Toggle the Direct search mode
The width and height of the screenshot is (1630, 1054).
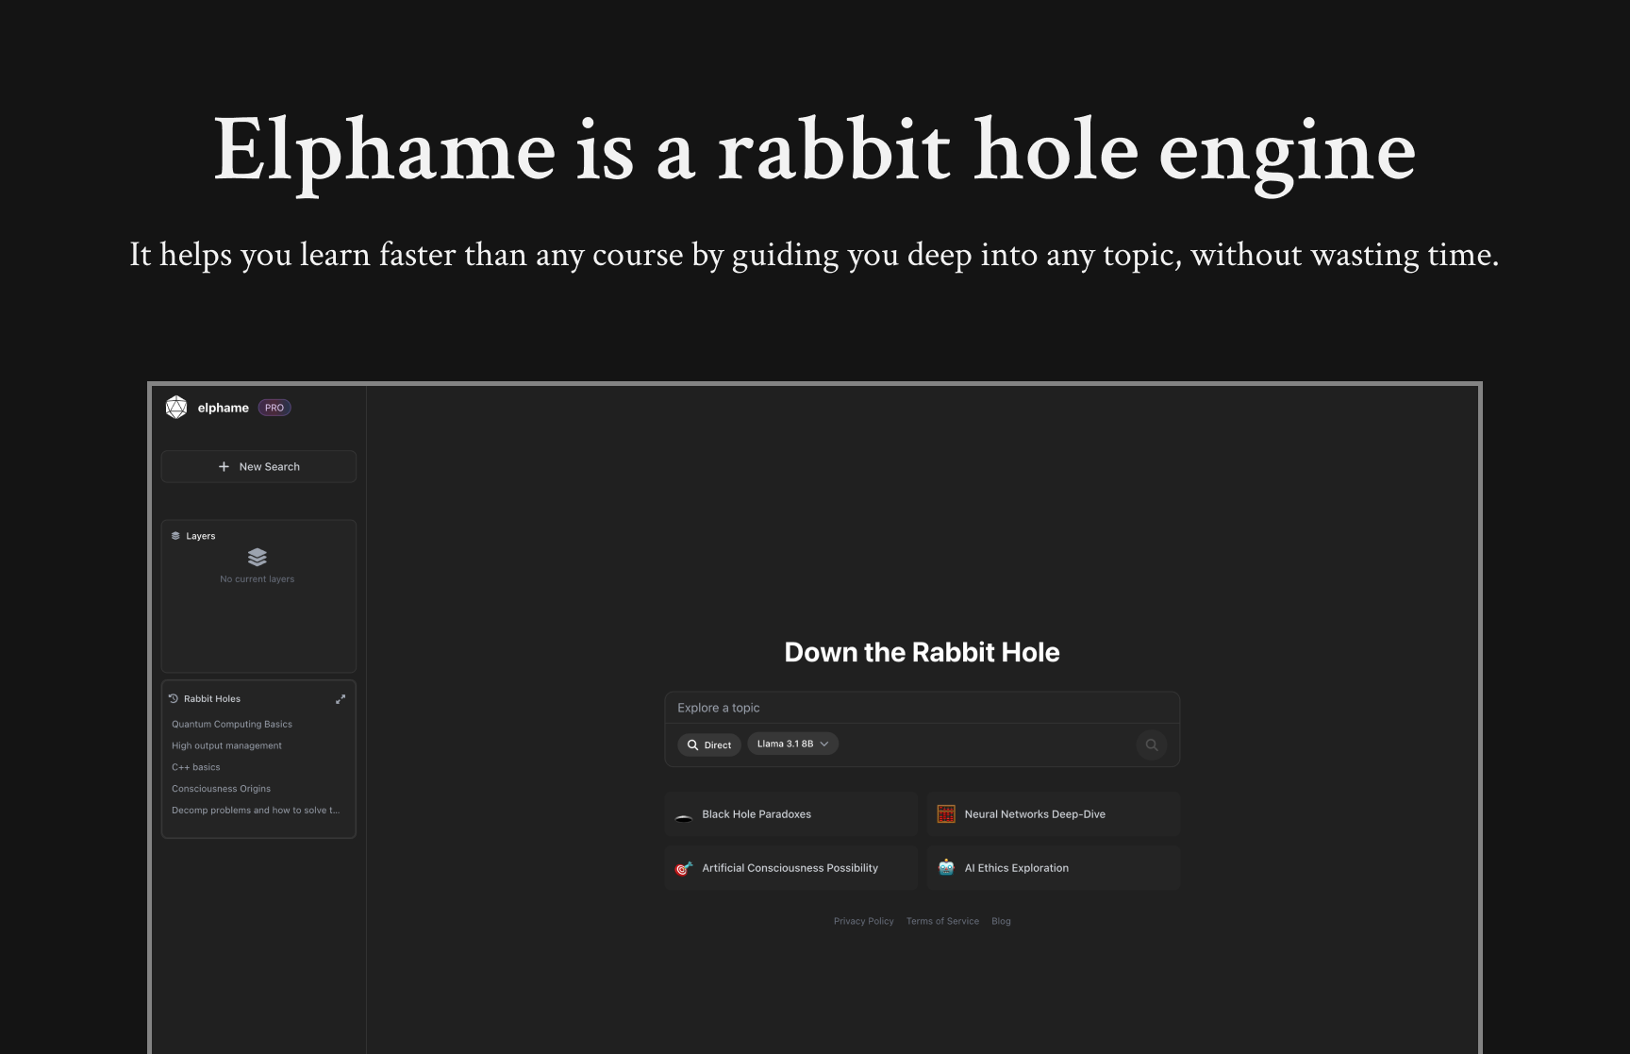click(709, 744)
